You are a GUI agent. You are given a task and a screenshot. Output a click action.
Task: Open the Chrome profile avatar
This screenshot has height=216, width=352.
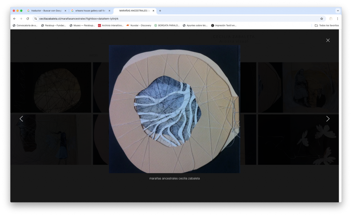[331, 19]
